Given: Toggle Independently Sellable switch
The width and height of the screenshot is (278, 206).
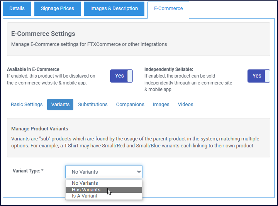Looking at the screenshot, I should (x=259, y=76).
